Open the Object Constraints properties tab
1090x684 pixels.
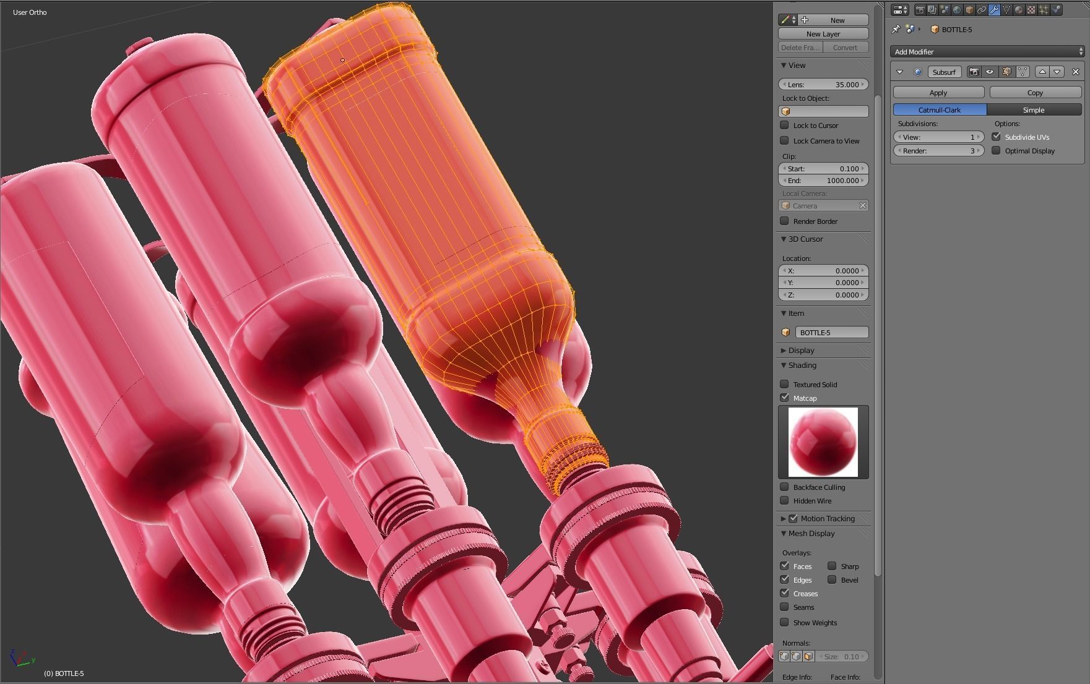click(x=982, y=10)
